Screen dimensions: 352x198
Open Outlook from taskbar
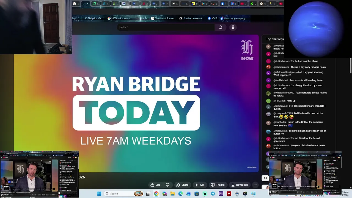coord(188,194)
